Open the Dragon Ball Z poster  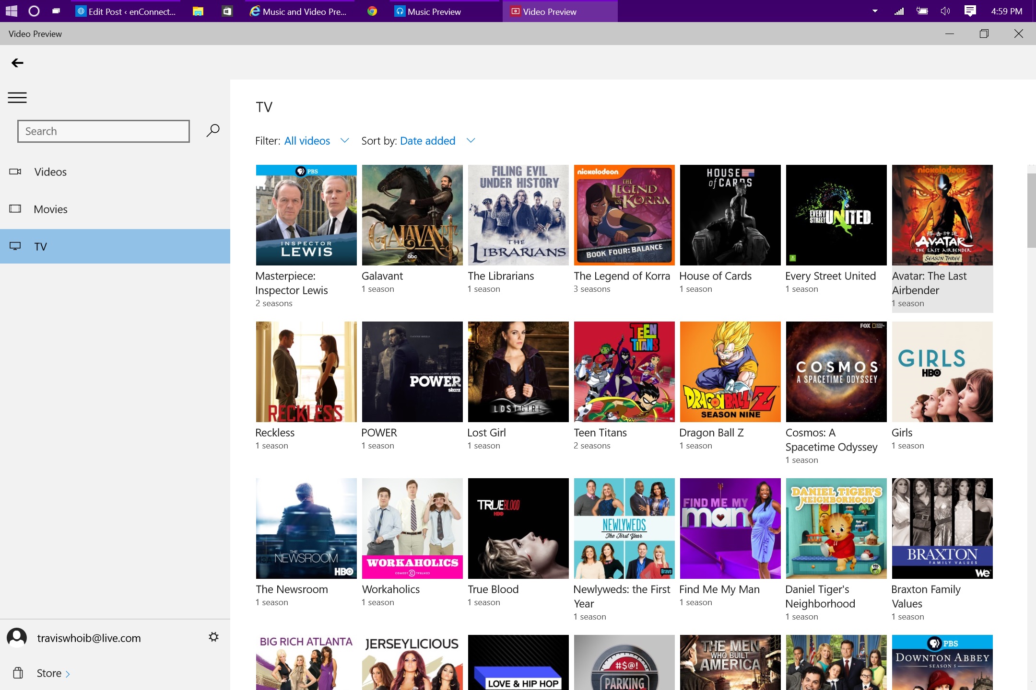(730, 372)
